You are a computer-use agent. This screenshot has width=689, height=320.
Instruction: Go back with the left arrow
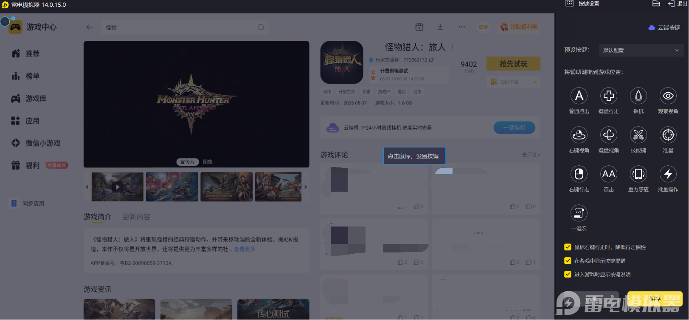tap(90, 27)
